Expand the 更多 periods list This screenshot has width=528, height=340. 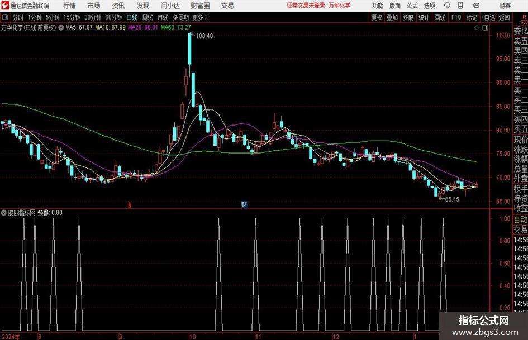pos(201,17)
